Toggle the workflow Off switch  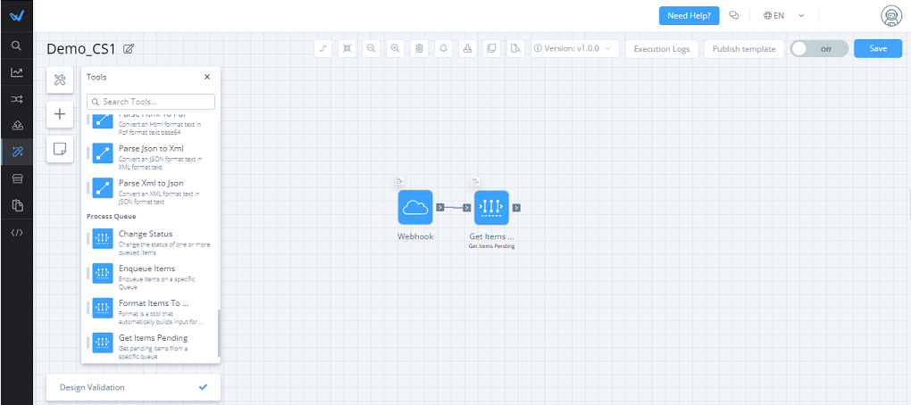818,48
